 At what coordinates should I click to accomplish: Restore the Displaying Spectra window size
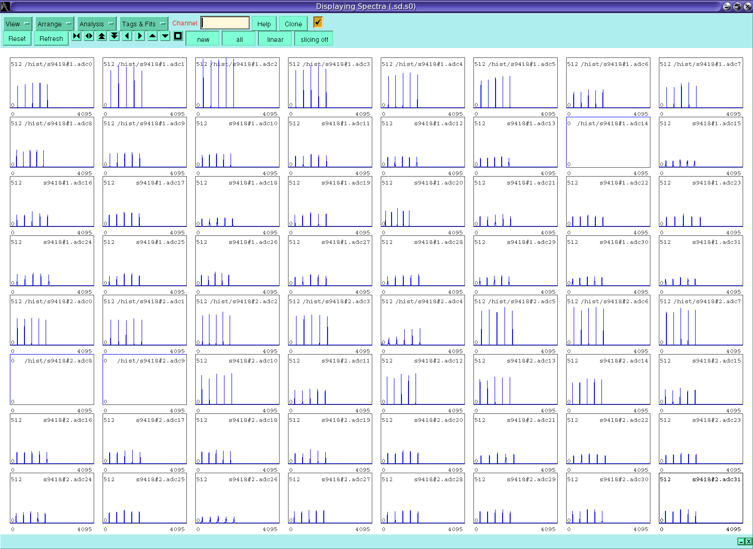[737, 6]
